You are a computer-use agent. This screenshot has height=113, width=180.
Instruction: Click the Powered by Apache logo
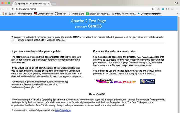point(115,81)
